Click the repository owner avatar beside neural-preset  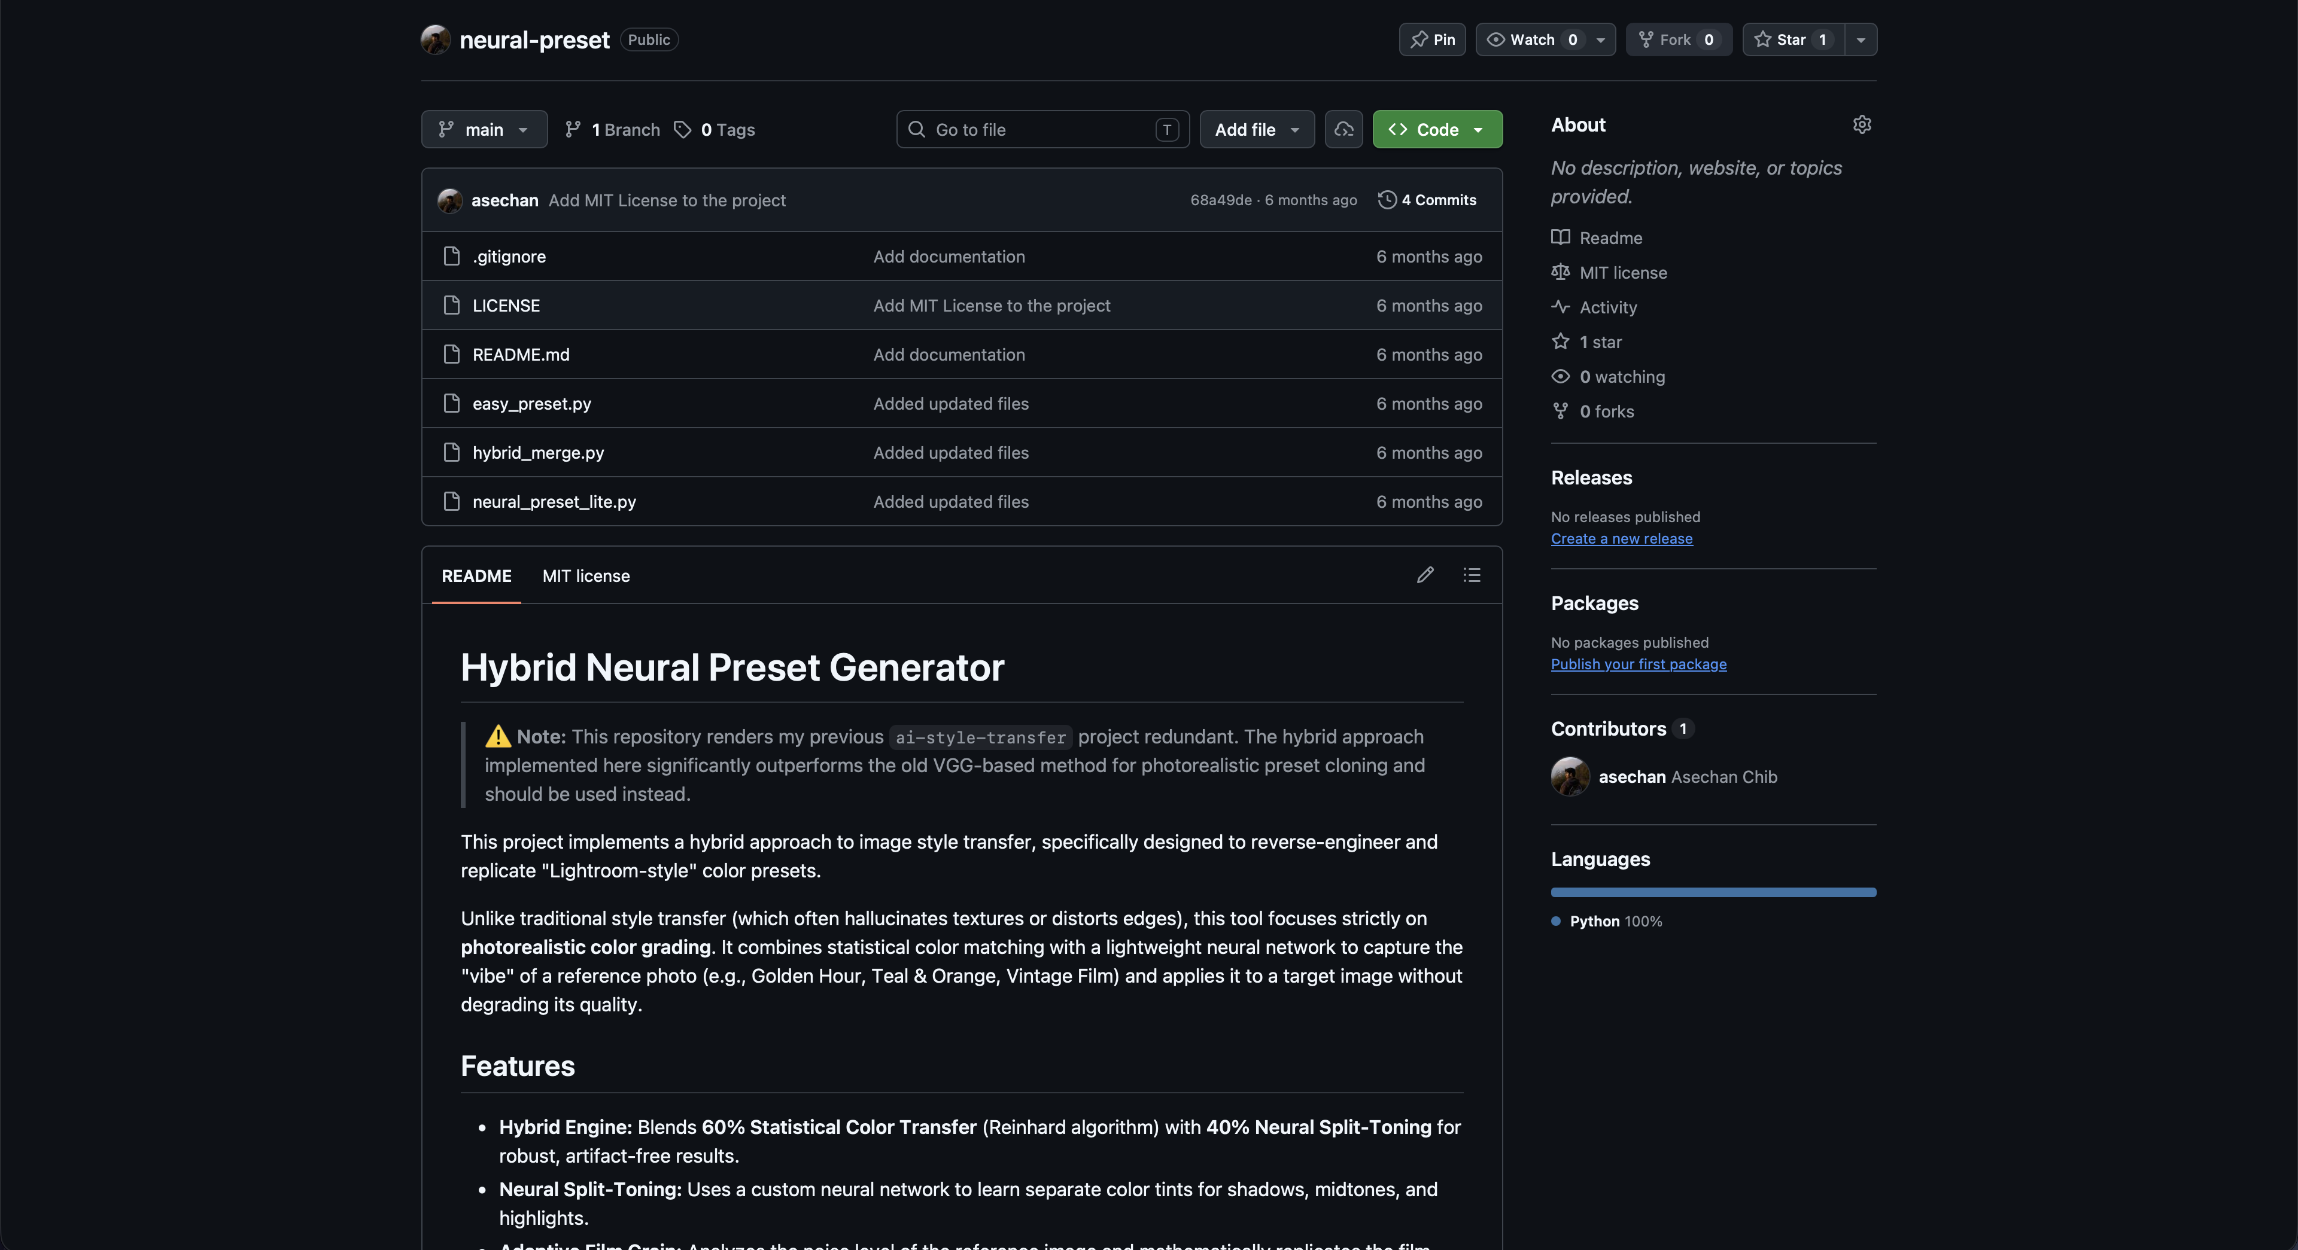point(435,39)
